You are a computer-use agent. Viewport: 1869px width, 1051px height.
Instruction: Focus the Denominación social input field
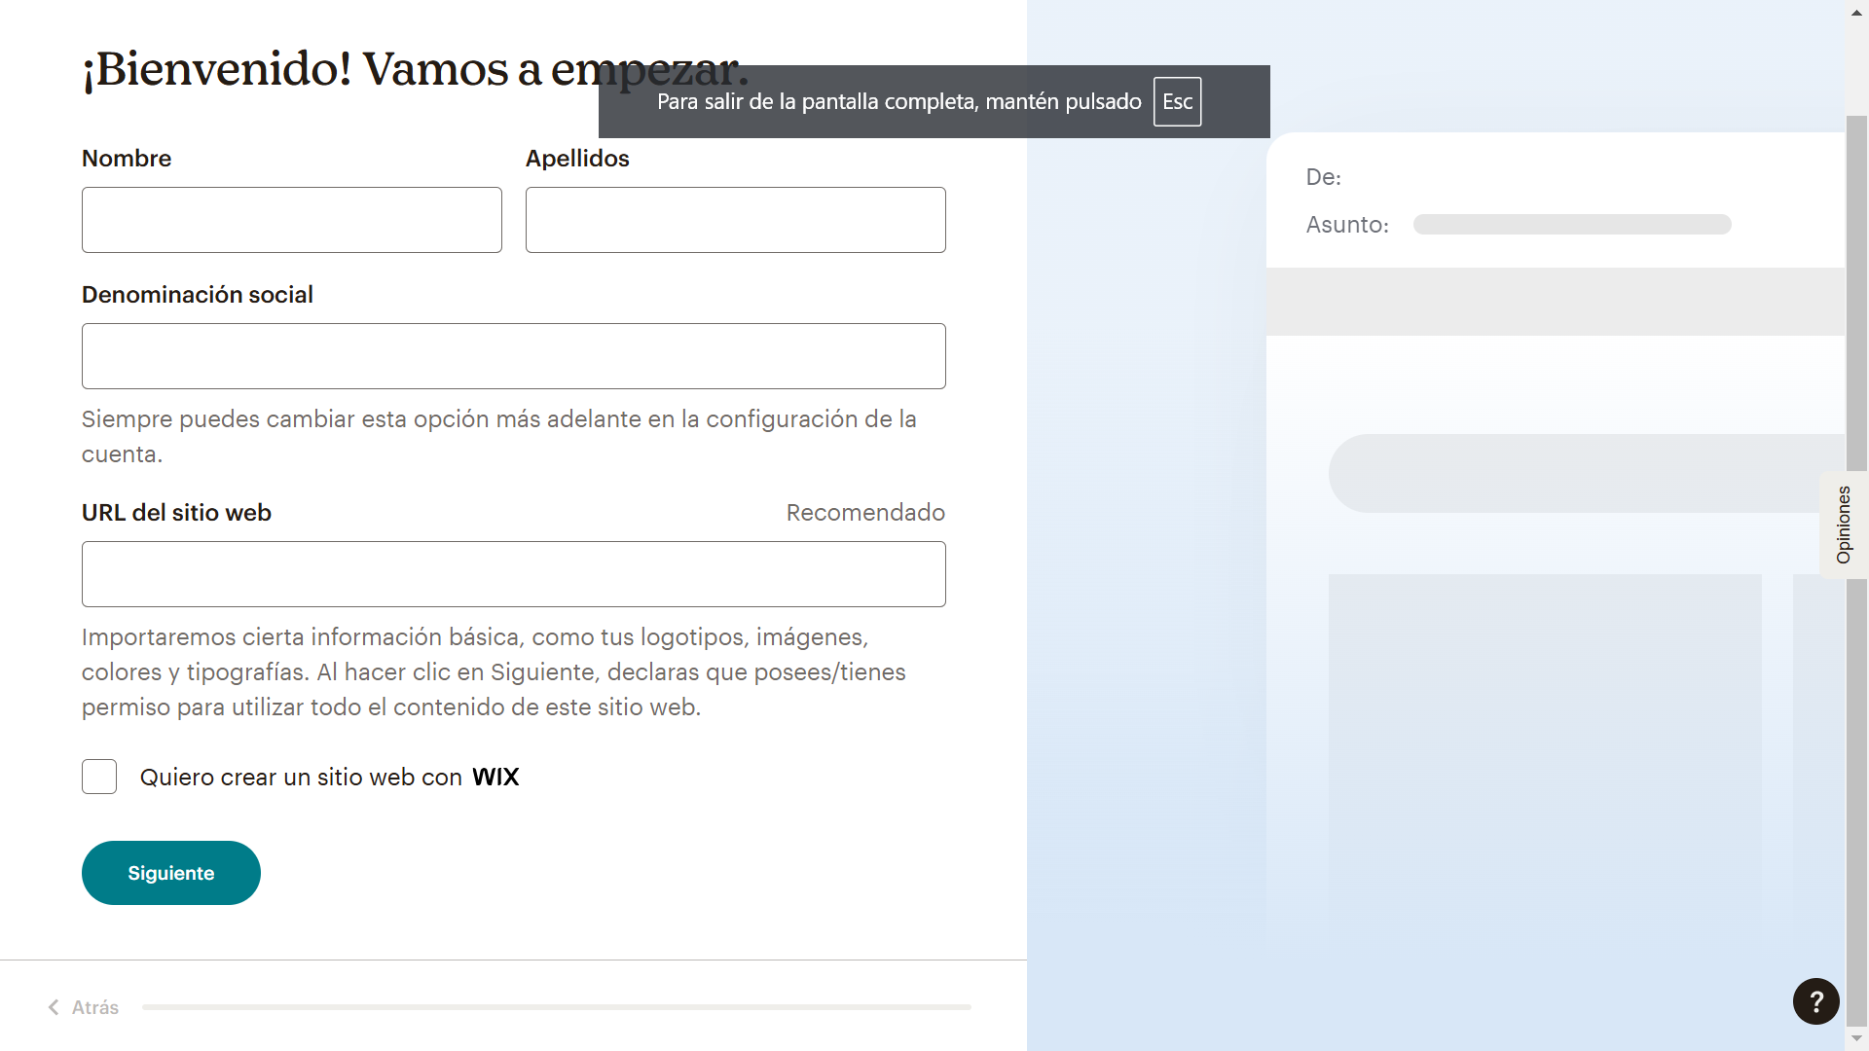coord(514,356)
